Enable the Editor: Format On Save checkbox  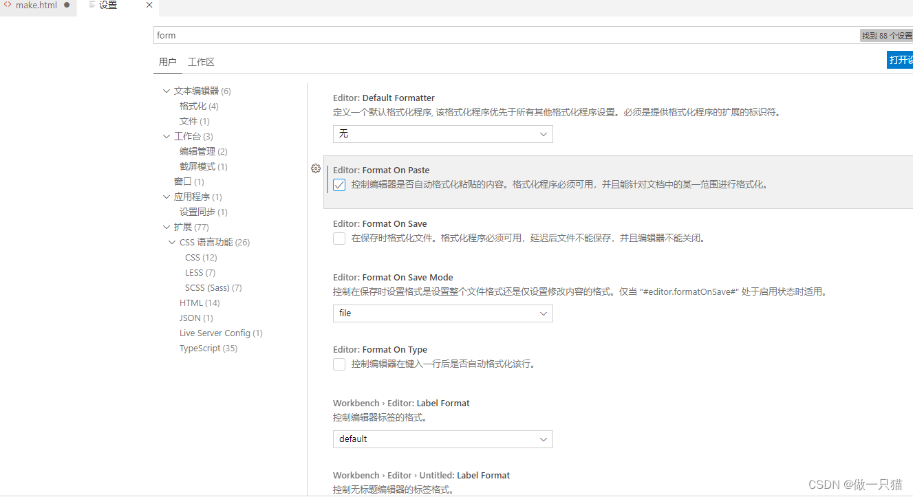339,239
